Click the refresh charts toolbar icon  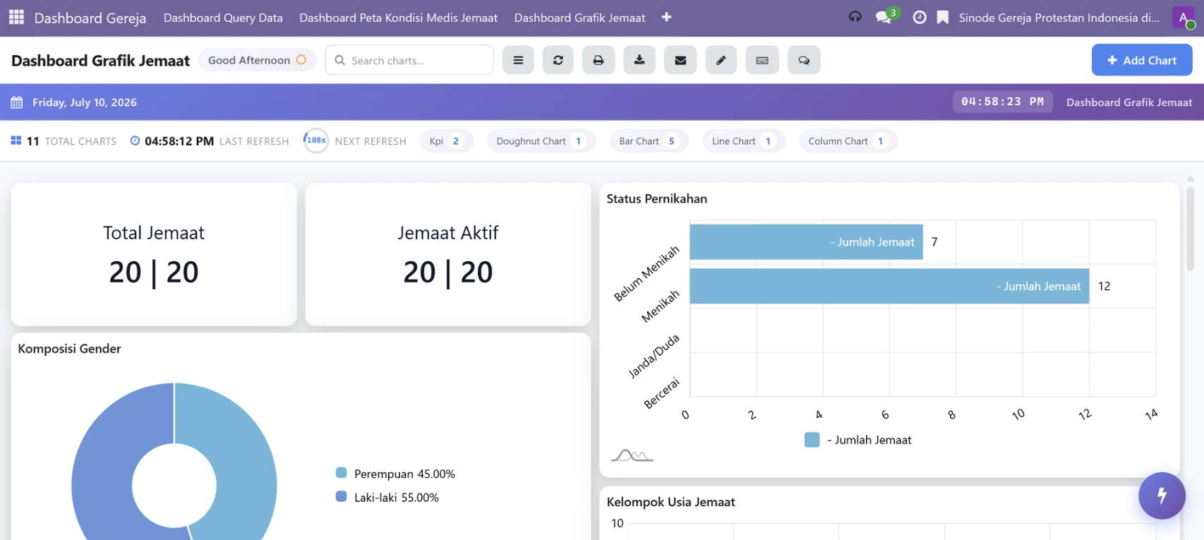click(x=558, y=60)
